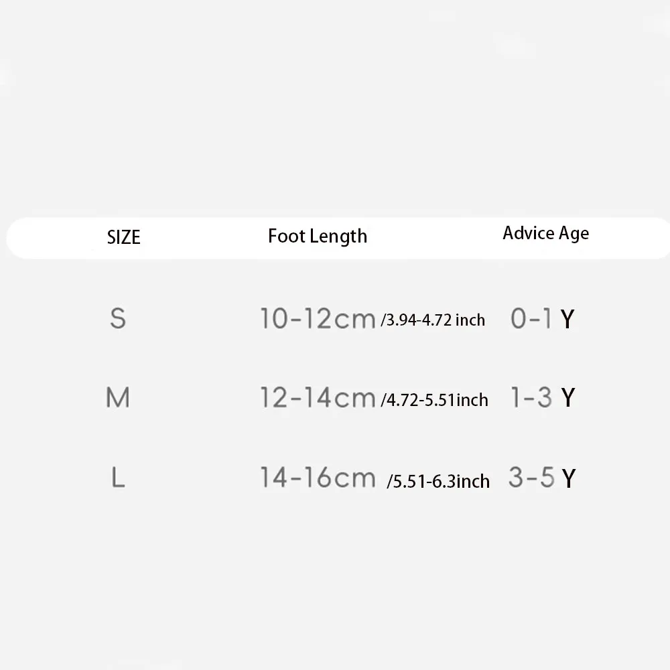Click the 10-12cm foot length value

[x=318, y=319]
